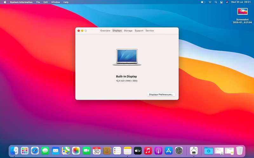
Task: Open the Support tab
Action: (139, 31)
